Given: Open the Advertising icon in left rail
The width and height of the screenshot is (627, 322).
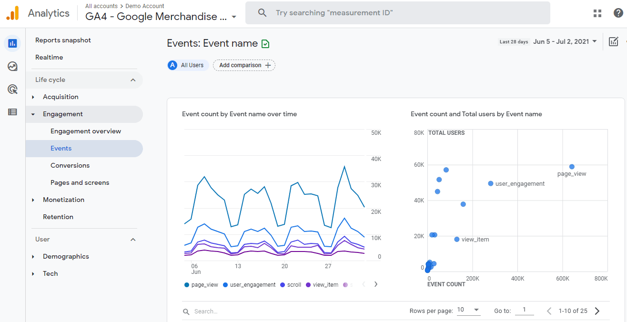Looking at the screenshot, I should tap(12, 89).
